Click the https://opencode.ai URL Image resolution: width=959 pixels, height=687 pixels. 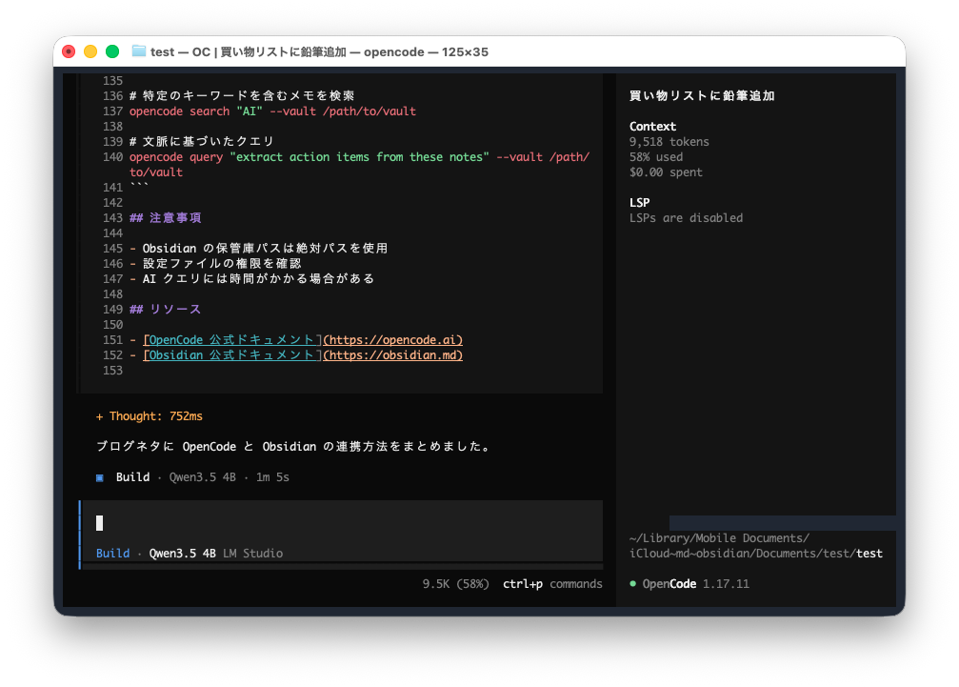point(392,339)
